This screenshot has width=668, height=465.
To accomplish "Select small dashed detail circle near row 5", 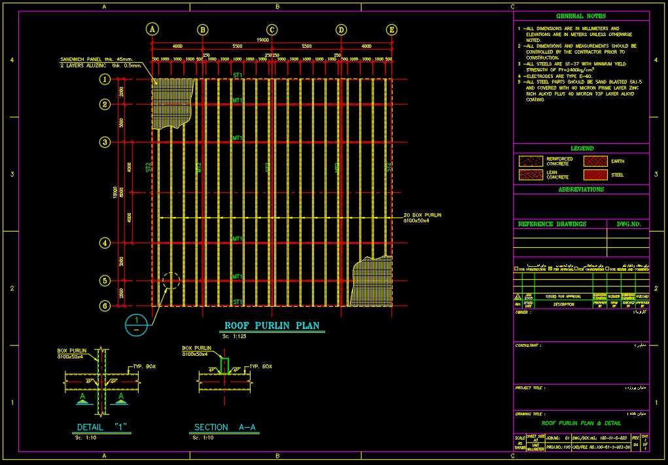I will coord(171,281).
